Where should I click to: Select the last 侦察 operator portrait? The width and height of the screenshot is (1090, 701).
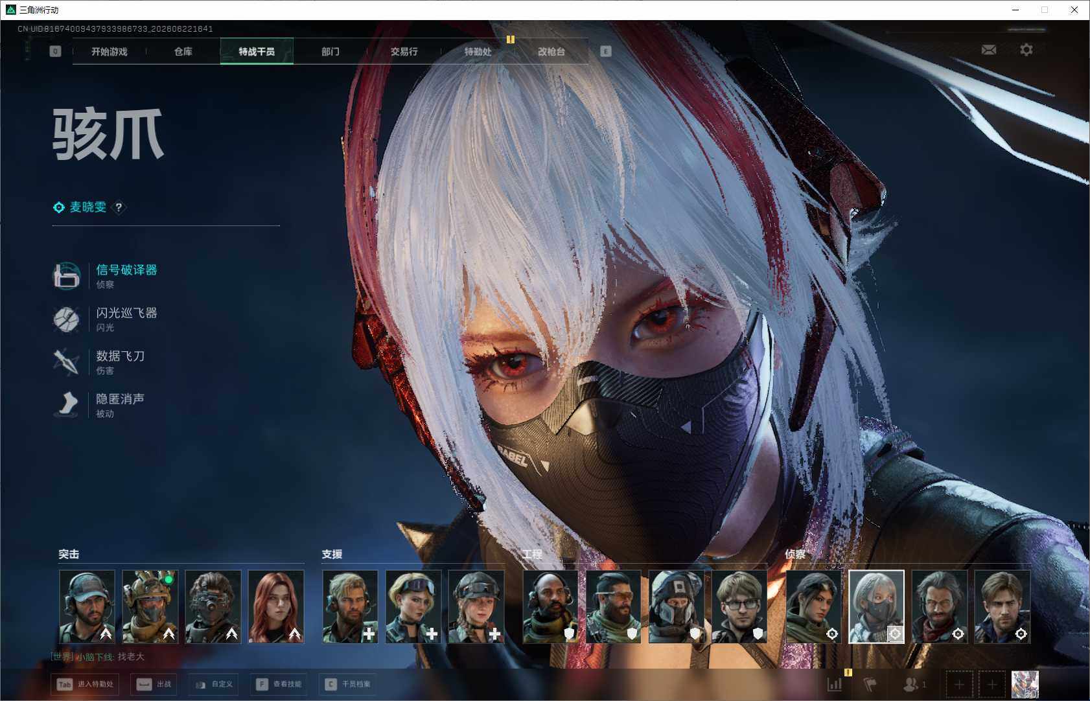[x=1002, y=606]
